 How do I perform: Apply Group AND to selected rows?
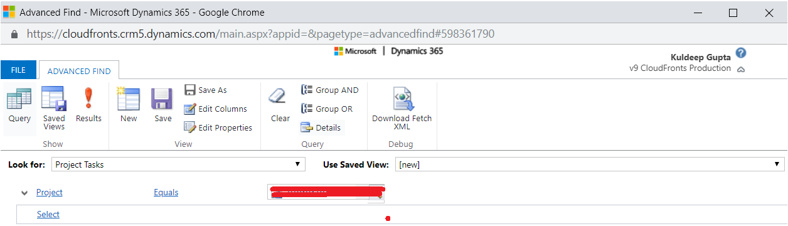click(329, 90)
